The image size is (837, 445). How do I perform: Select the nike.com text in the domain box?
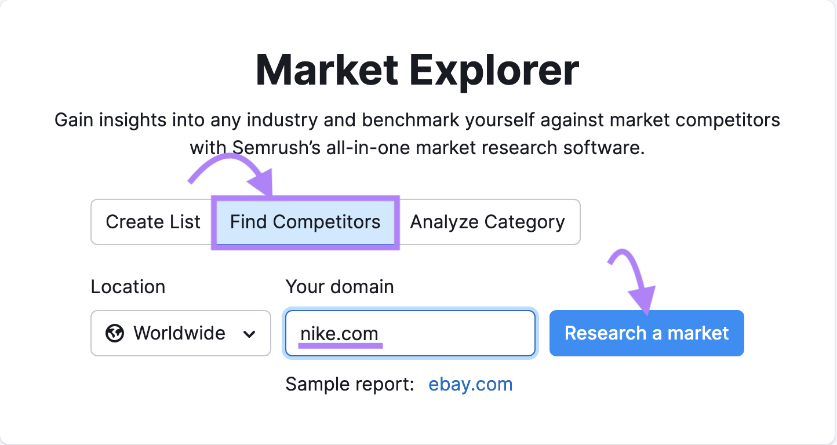[339, 333]
